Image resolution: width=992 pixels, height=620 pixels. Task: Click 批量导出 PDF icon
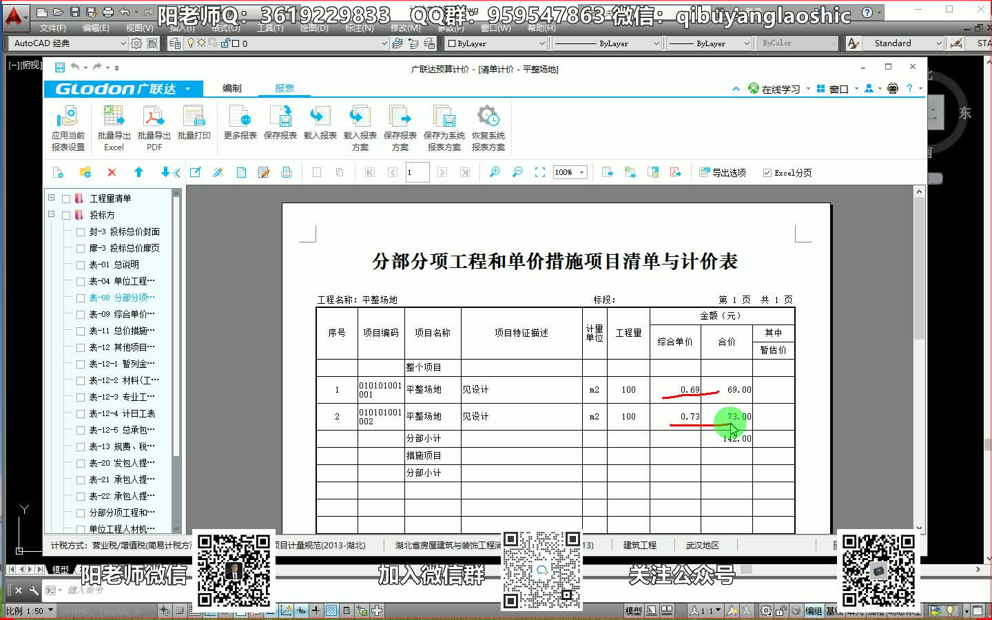(x=154, y=128)
